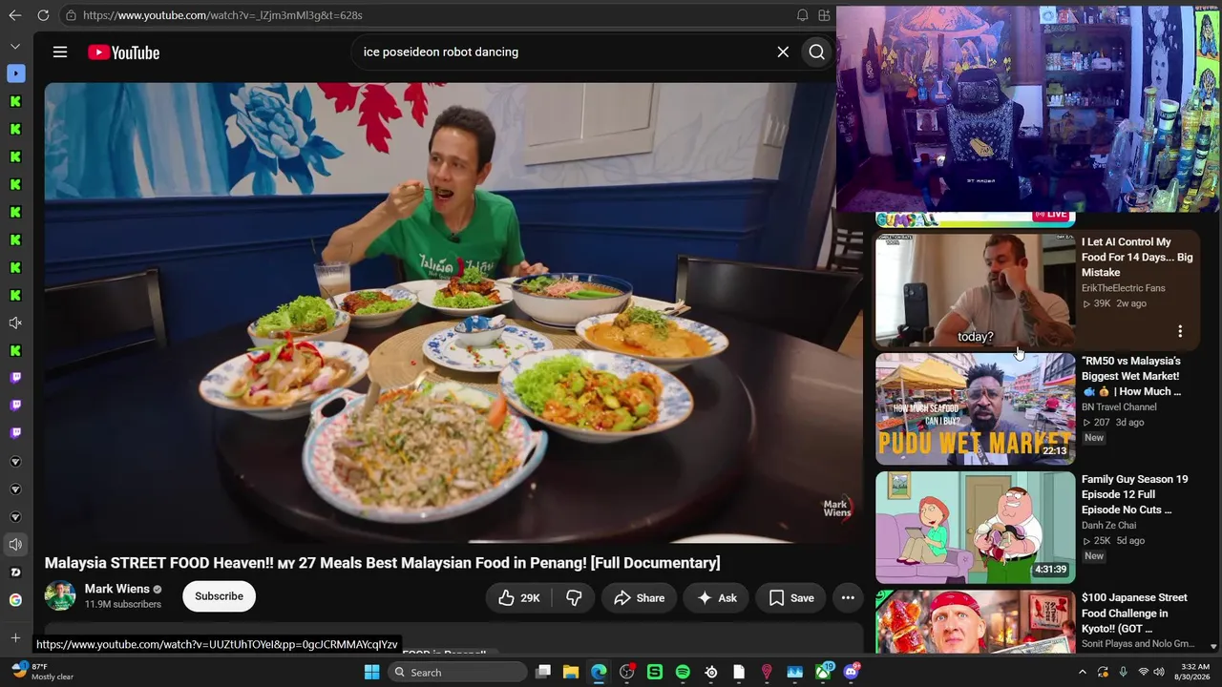Open the Xbox app on the taskbar

coord(823,673)
